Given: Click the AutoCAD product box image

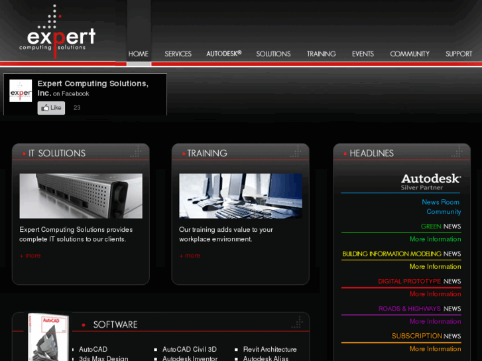Looking at the screenshot, I should 48,337.
